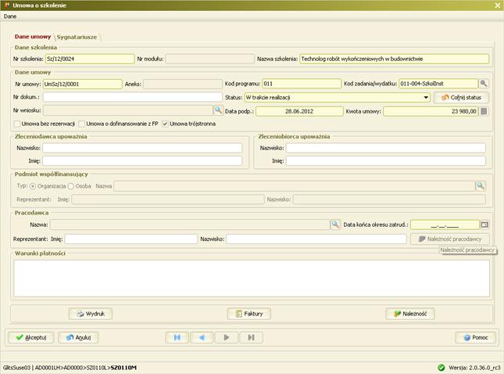504x374 pixels.
Task: Click the Data podp. date field
Action: click(299, 111)
